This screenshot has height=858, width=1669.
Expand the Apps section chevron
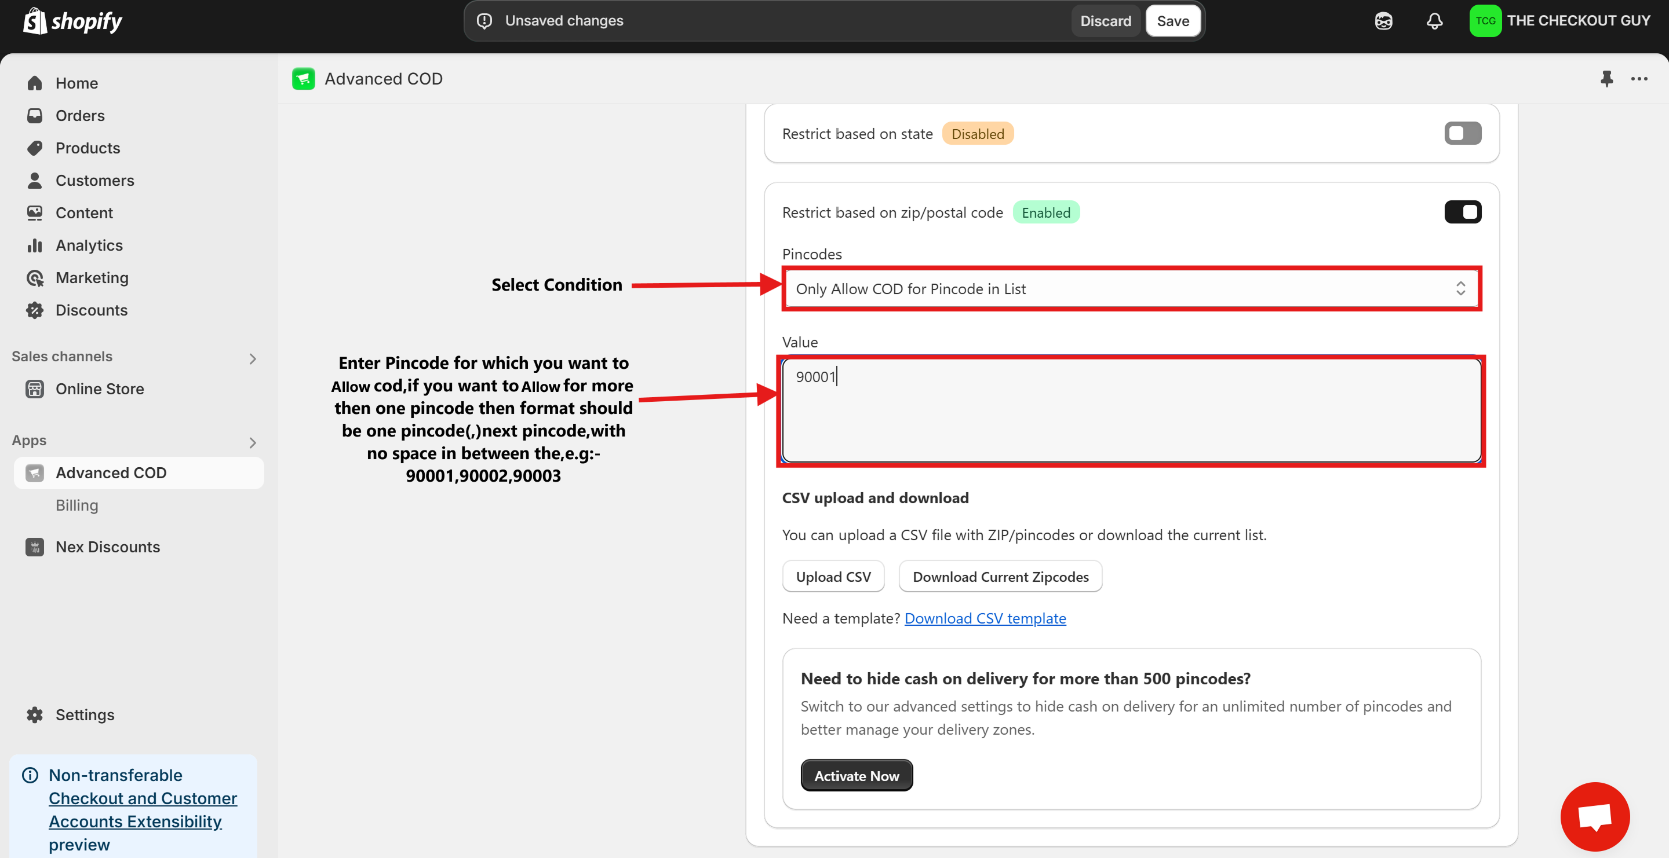(x=253, y=442)
